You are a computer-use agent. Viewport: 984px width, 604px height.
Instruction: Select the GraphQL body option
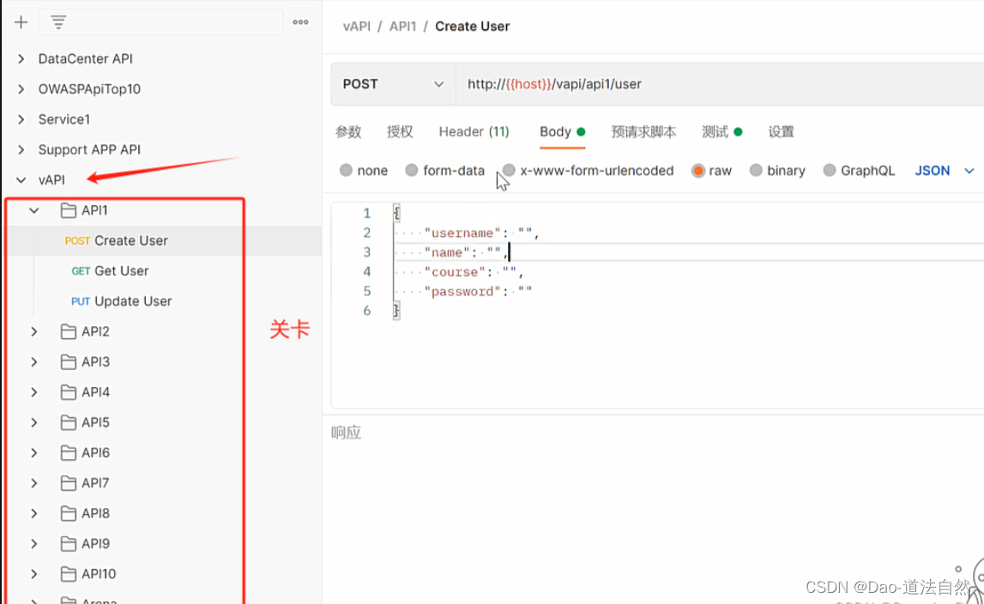pyautogui.click(x=829, y=171)
